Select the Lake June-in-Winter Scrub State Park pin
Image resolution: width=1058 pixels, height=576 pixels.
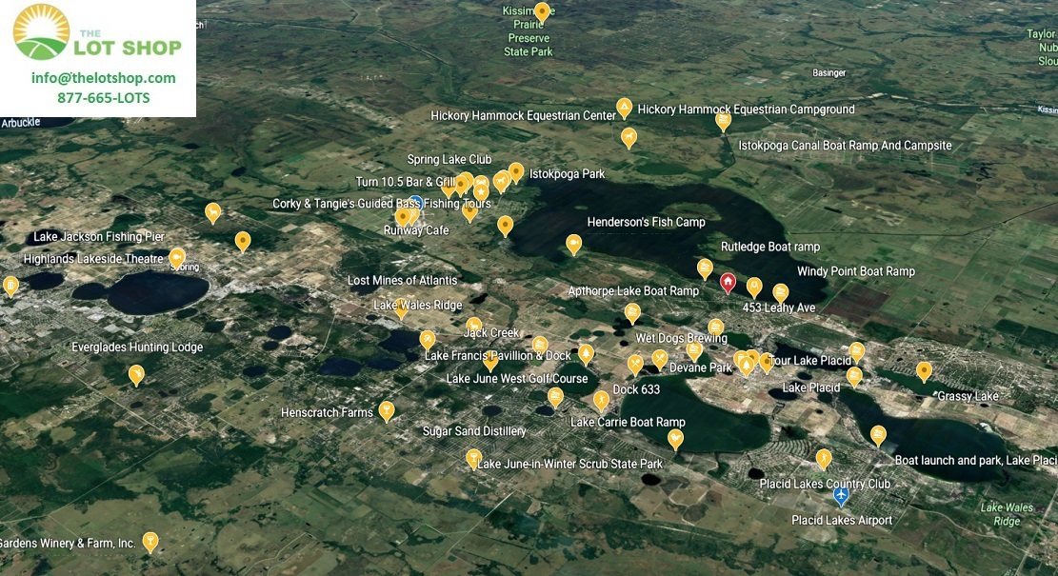tap(473, 459)
